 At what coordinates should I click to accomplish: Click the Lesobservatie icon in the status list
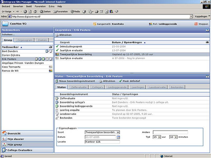(57, 114)
